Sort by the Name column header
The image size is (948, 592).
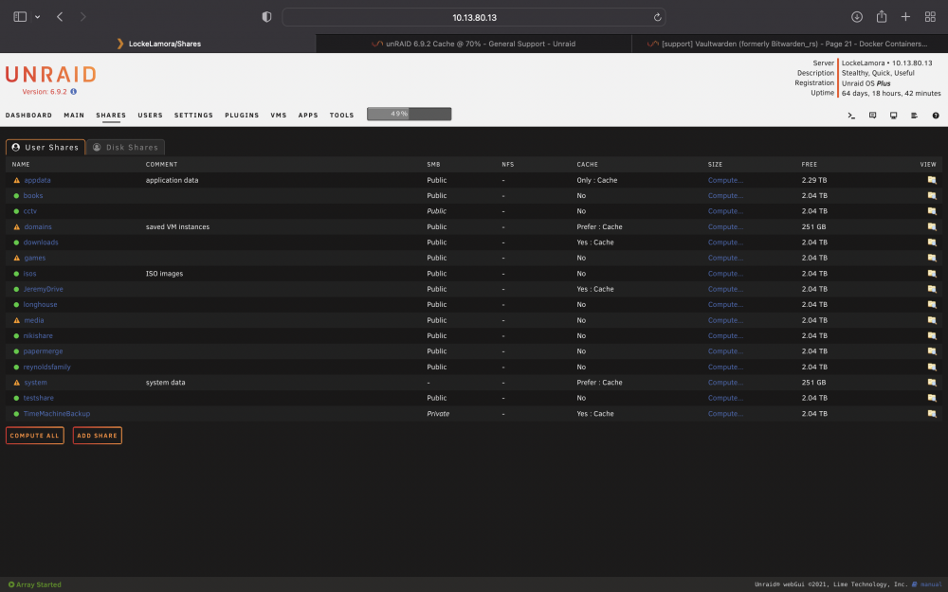coord(21,164)
